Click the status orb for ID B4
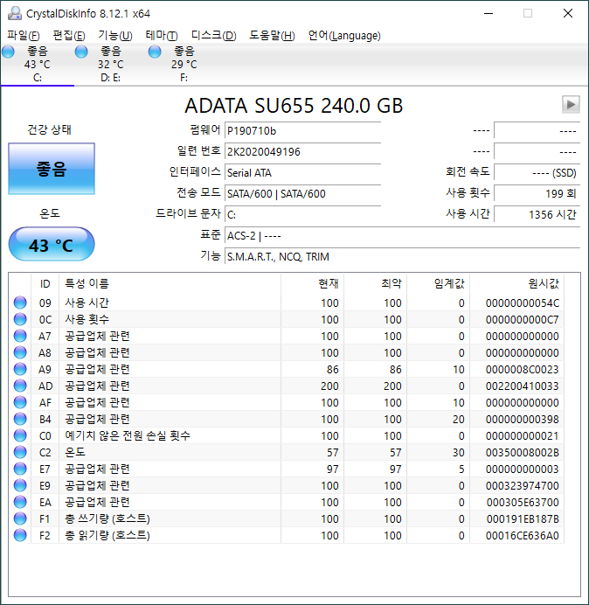Image resolution: width=589 pixels, height=605 pixels. point(20,419)
